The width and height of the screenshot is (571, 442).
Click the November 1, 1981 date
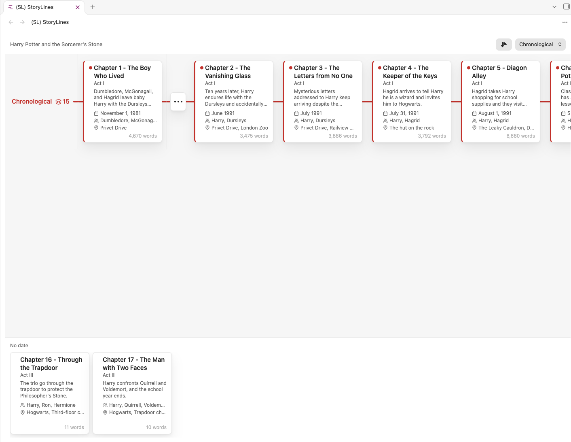[x=121, y=113]
